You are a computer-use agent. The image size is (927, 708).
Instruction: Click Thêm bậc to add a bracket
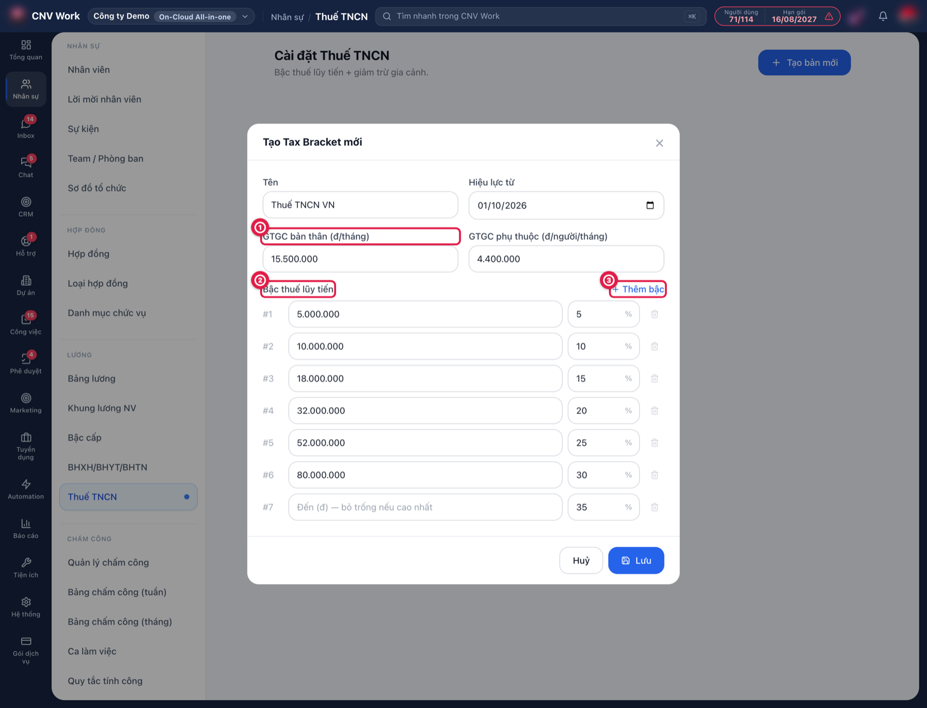point(638,289)
